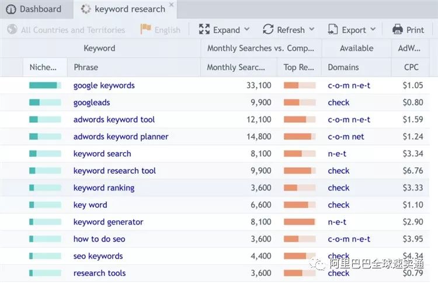This screenshot has height=283, width=438.
Task: Click the Expand arrows icon
Action: pos(204,30)
